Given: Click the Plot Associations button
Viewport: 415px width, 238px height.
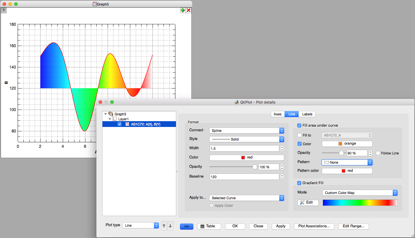Looking at the screenshot, I should tap(314, 226).
